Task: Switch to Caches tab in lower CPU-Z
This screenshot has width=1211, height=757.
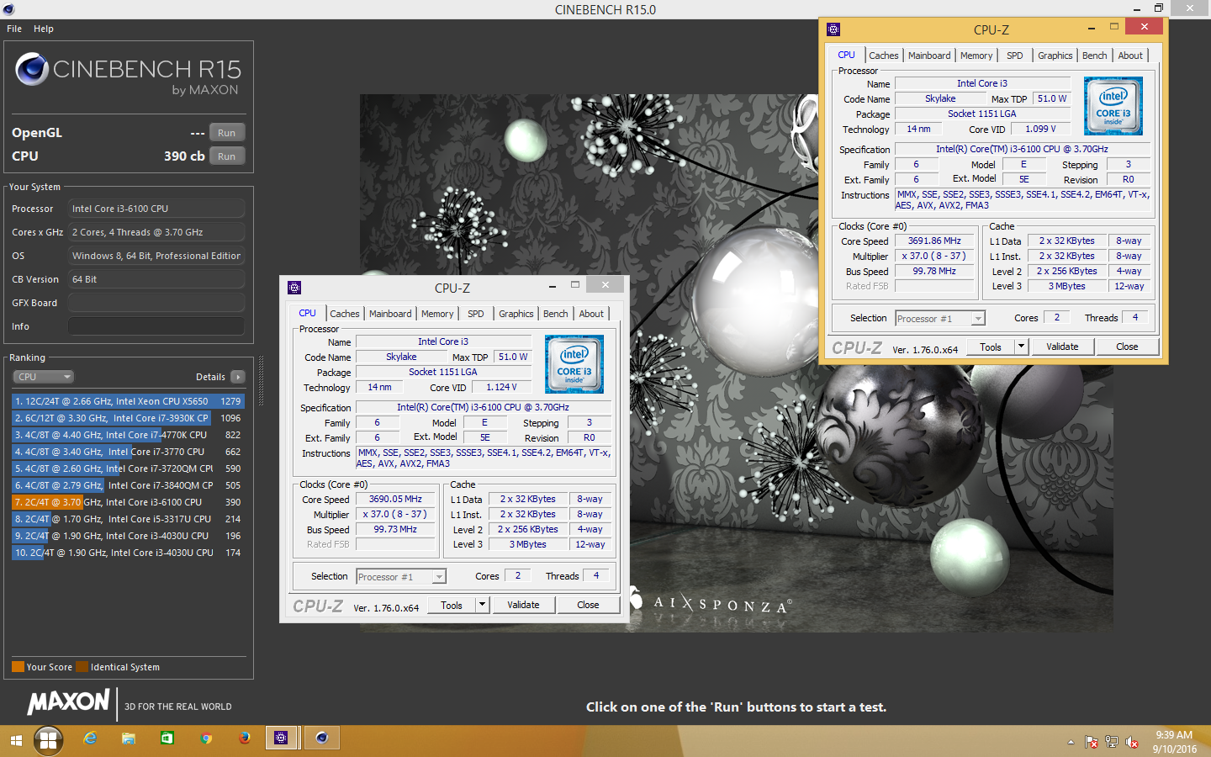Action: [344, 314]
